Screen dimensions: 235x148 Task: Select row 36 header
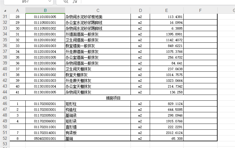tap(5, 46)
